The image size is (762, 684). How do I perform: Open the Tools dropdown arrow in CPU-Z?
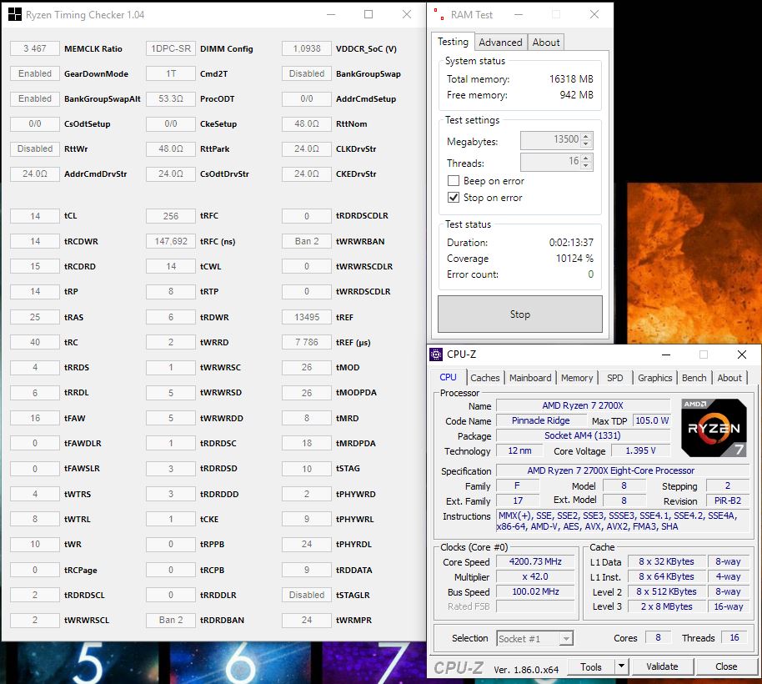(x=621, y=666)
